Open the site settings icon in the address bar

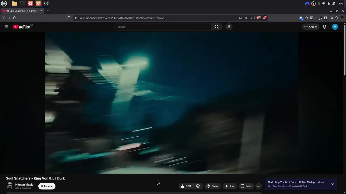[x=76, y=18]
